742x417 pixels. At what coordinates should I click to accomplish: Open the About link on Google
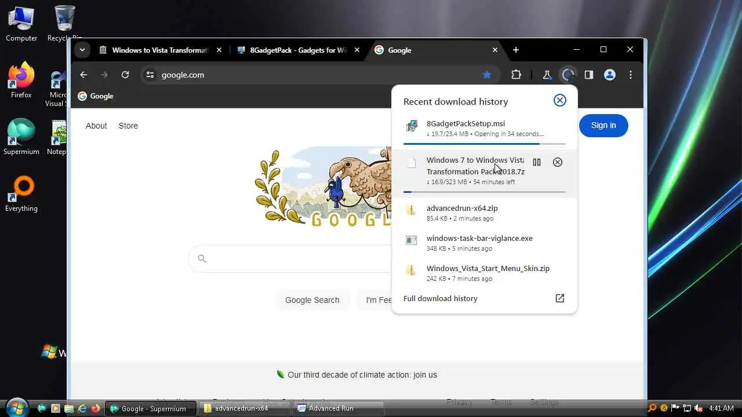pyautogui.click(x=96, y=126)
